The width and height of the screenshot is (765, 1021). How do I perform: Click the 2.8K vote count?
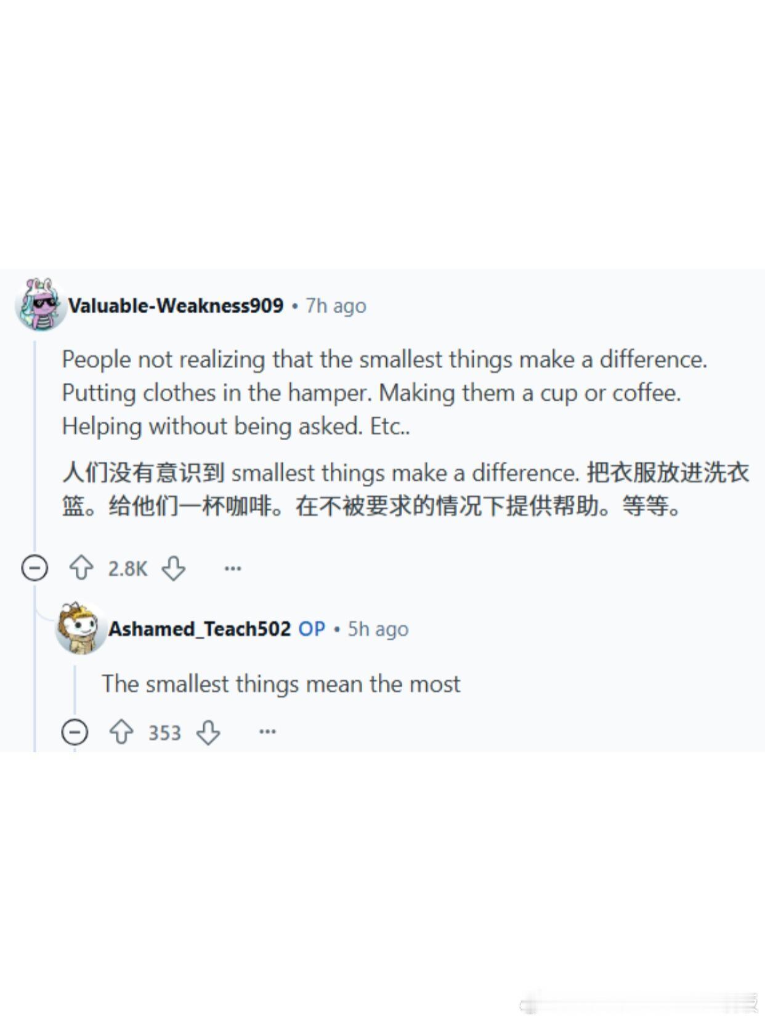pos(127,568)
